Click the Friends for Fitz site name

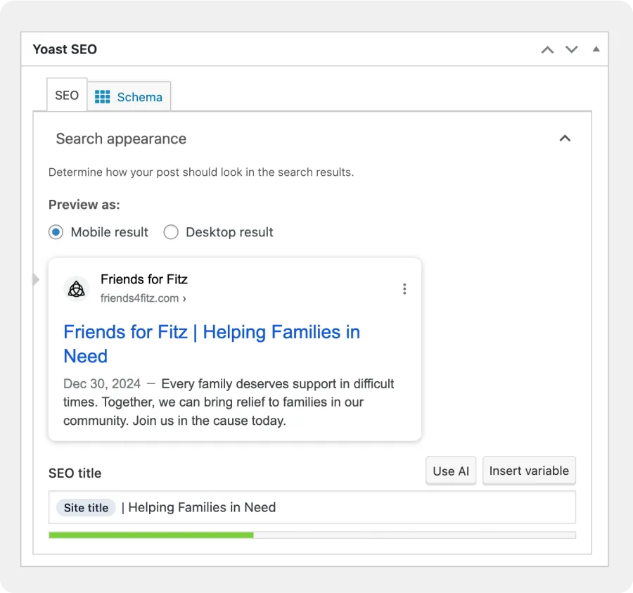pos(144,279)
